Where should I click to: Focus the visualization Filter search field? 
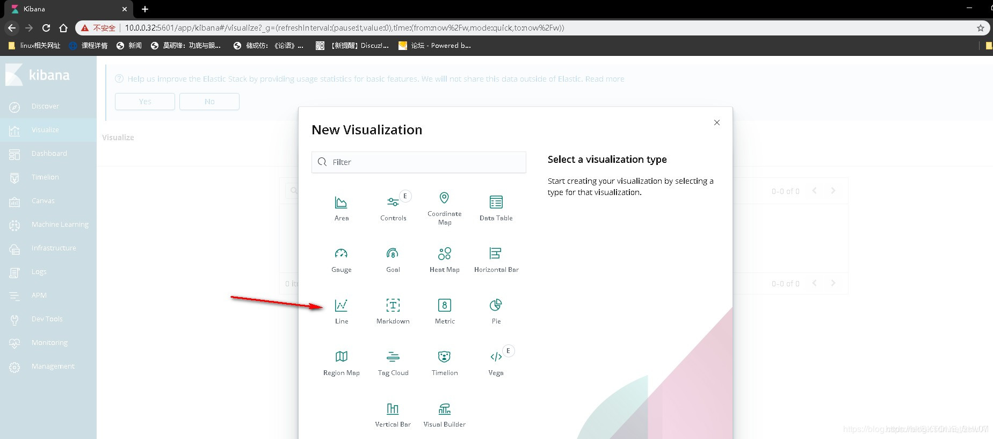click(x=418, y=162)
